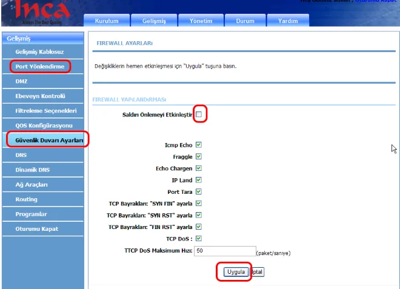The width and height of the screenshot is (400, 289).
Task: Disable the TCP DoS checkbox
Action: click(x=199, y=238)
